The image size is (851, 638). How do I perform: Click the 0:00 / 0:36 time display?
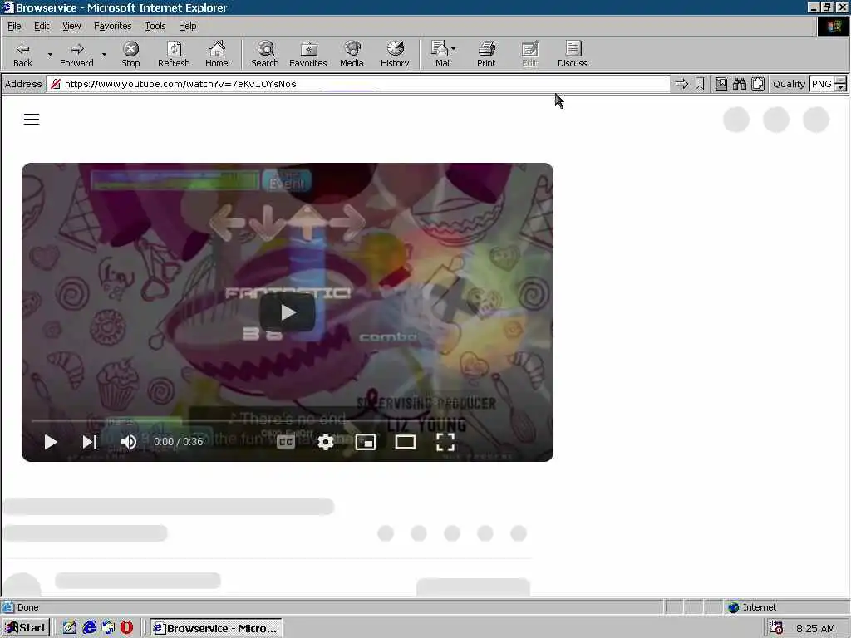(178, 442)
